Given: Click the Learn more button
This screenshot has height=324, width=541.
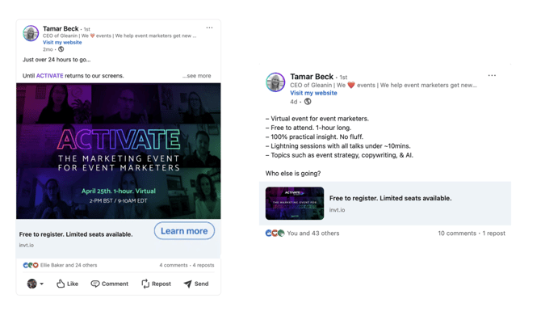Looking at the screenshot, I should pos(184,231).
